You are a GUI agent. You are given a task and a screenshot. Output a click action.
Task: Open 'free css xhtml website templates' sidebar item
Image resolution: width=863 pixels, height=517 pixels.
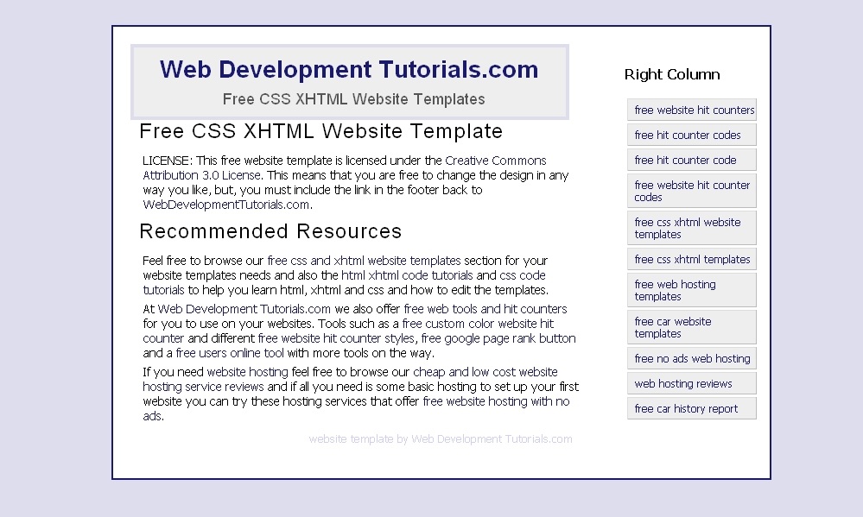pyautogui.click(x=692, y=228)
